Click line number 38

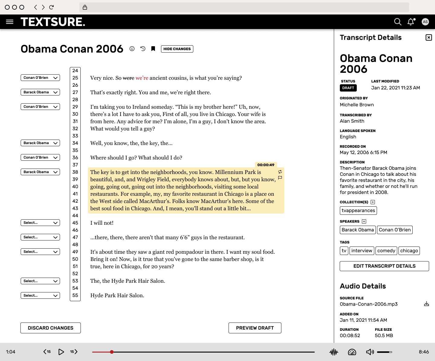pos(75,172)
